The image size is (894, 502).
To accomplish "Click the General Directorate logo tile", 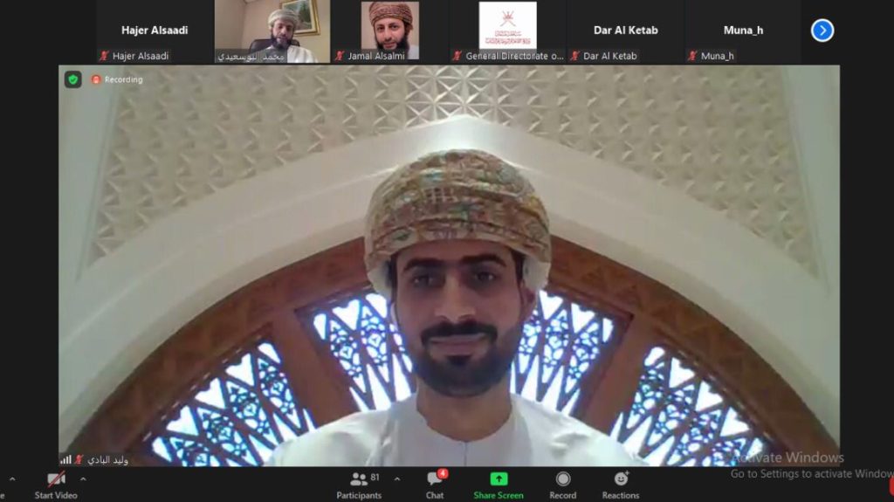I will (x=507, y=26).
